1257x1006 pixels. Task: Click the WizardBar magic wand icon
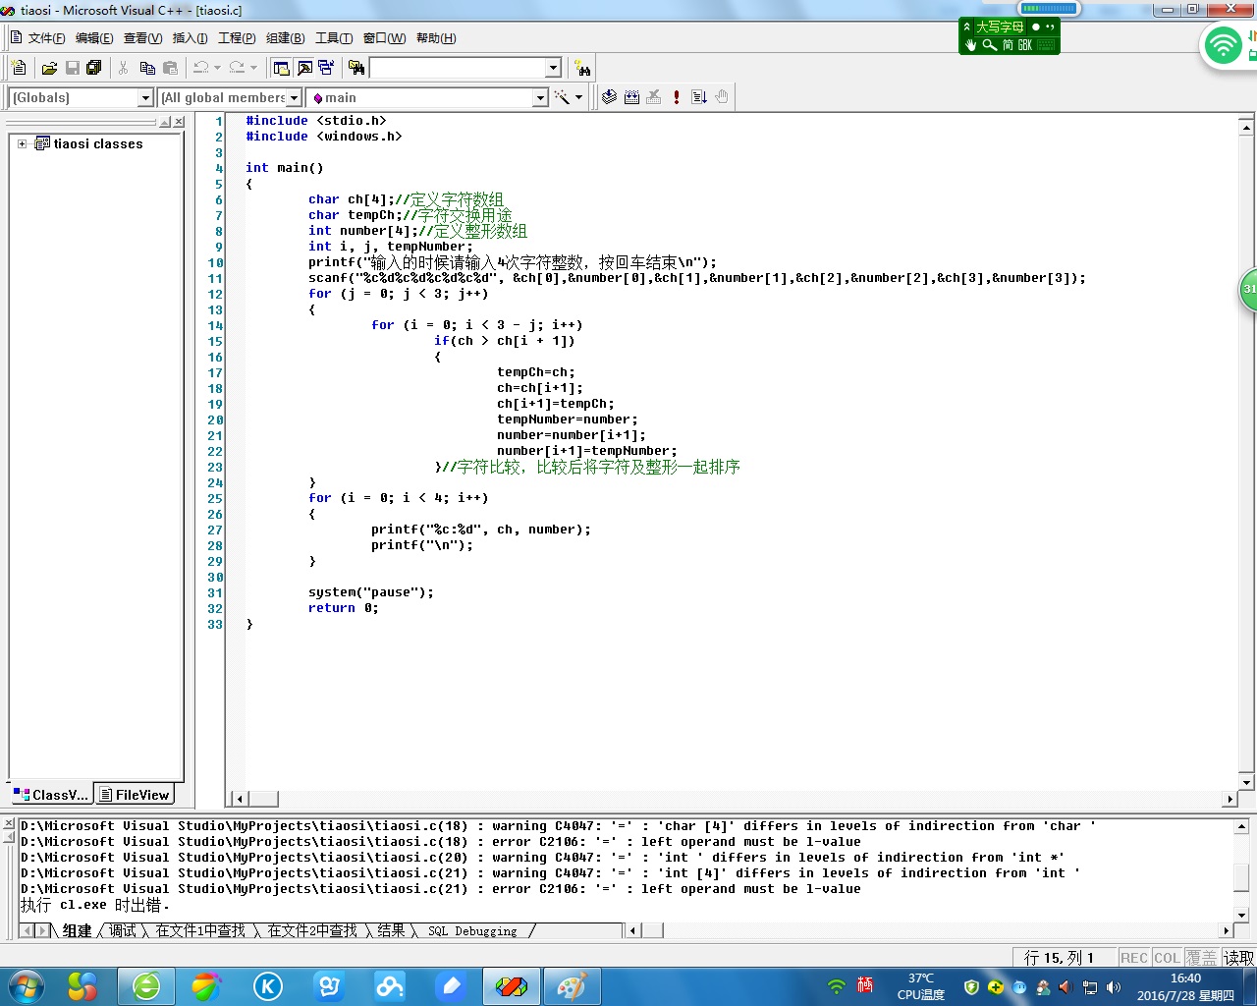[x=562, y=96]
